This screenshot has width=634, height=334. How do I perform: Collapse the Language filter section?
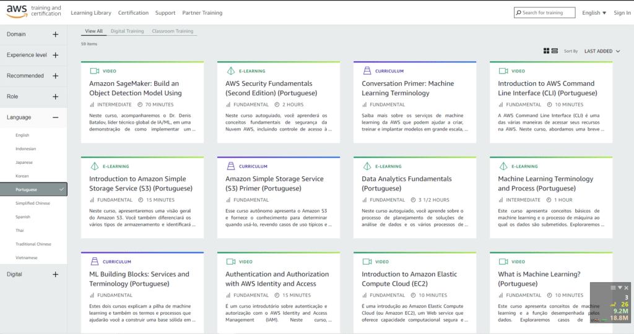pos(55,118)
